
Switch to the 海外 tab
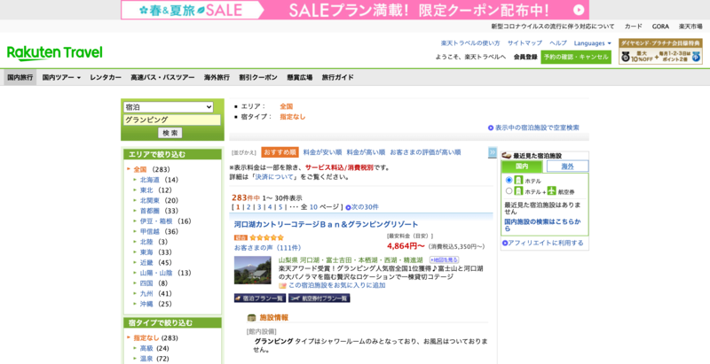click(567, 167)
